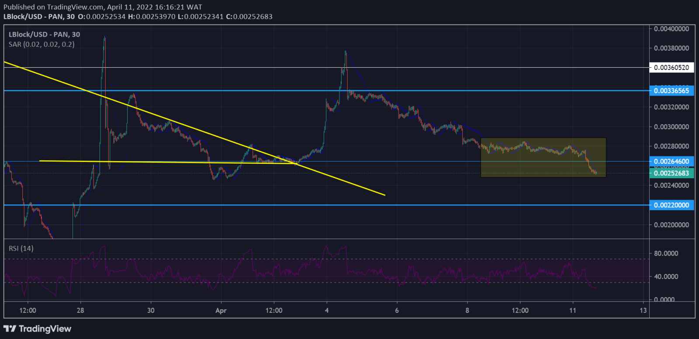The width and height of the screenshot is (699, 339).
Task: Click the 30 date label on time axis
Action: 151,310
